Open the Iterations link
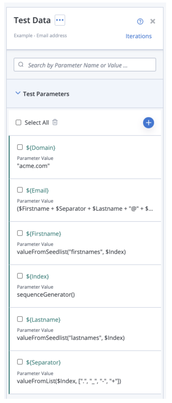Screen dimensions: 172x403 (x=138, y=36)
